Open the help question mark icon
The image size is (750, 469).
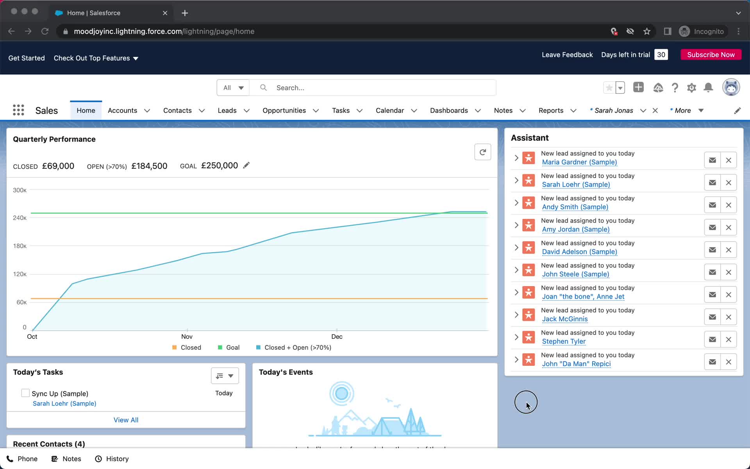[x=675, y=88]
